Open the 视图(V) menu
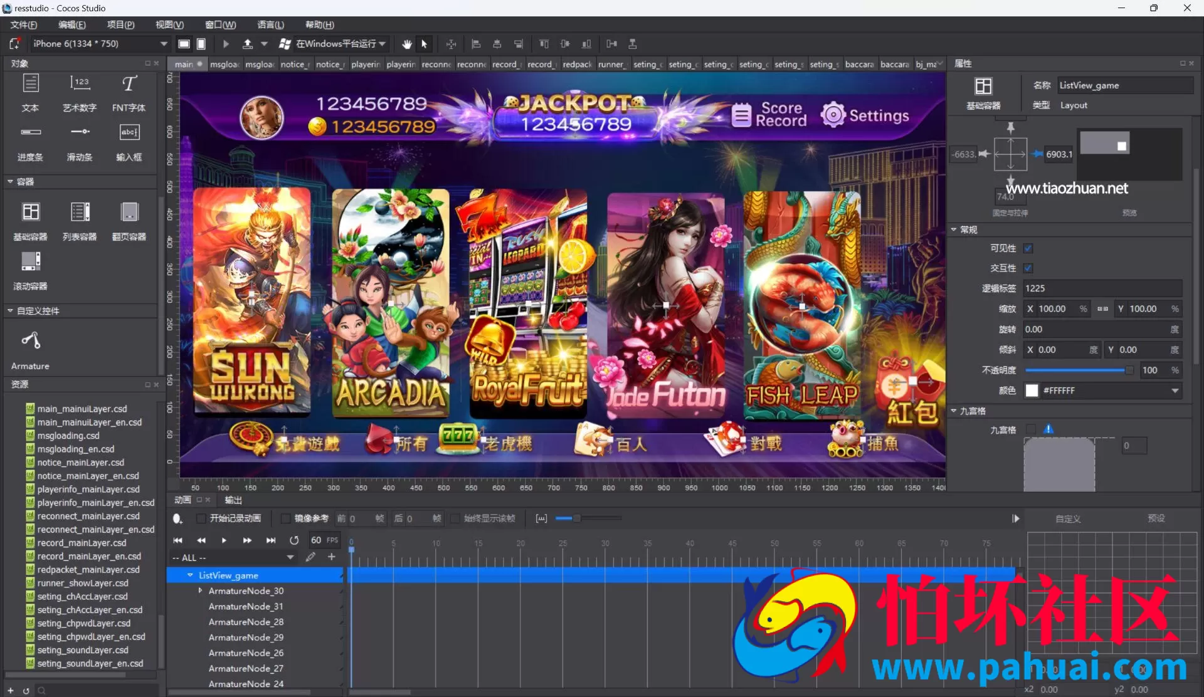1204x697 pixels. coord(170,24)
